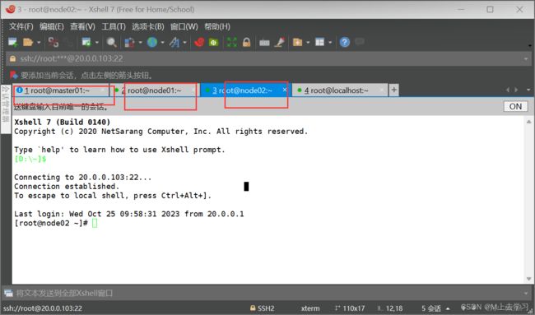The width and height of the screenshot is (535, 315).
Task: Click the red flag add-session icon
Action: (x=14, y=75)
